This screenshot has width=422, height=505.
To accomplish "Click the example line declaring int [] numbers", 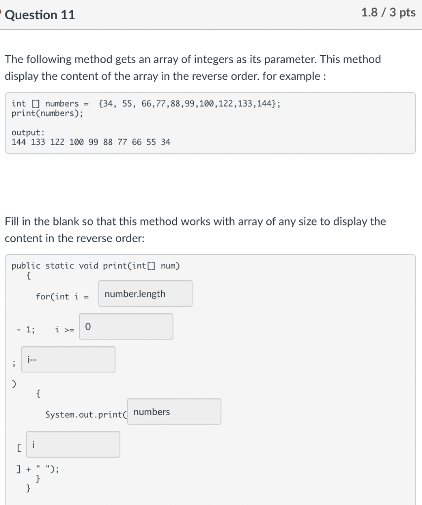I will 146,104.
